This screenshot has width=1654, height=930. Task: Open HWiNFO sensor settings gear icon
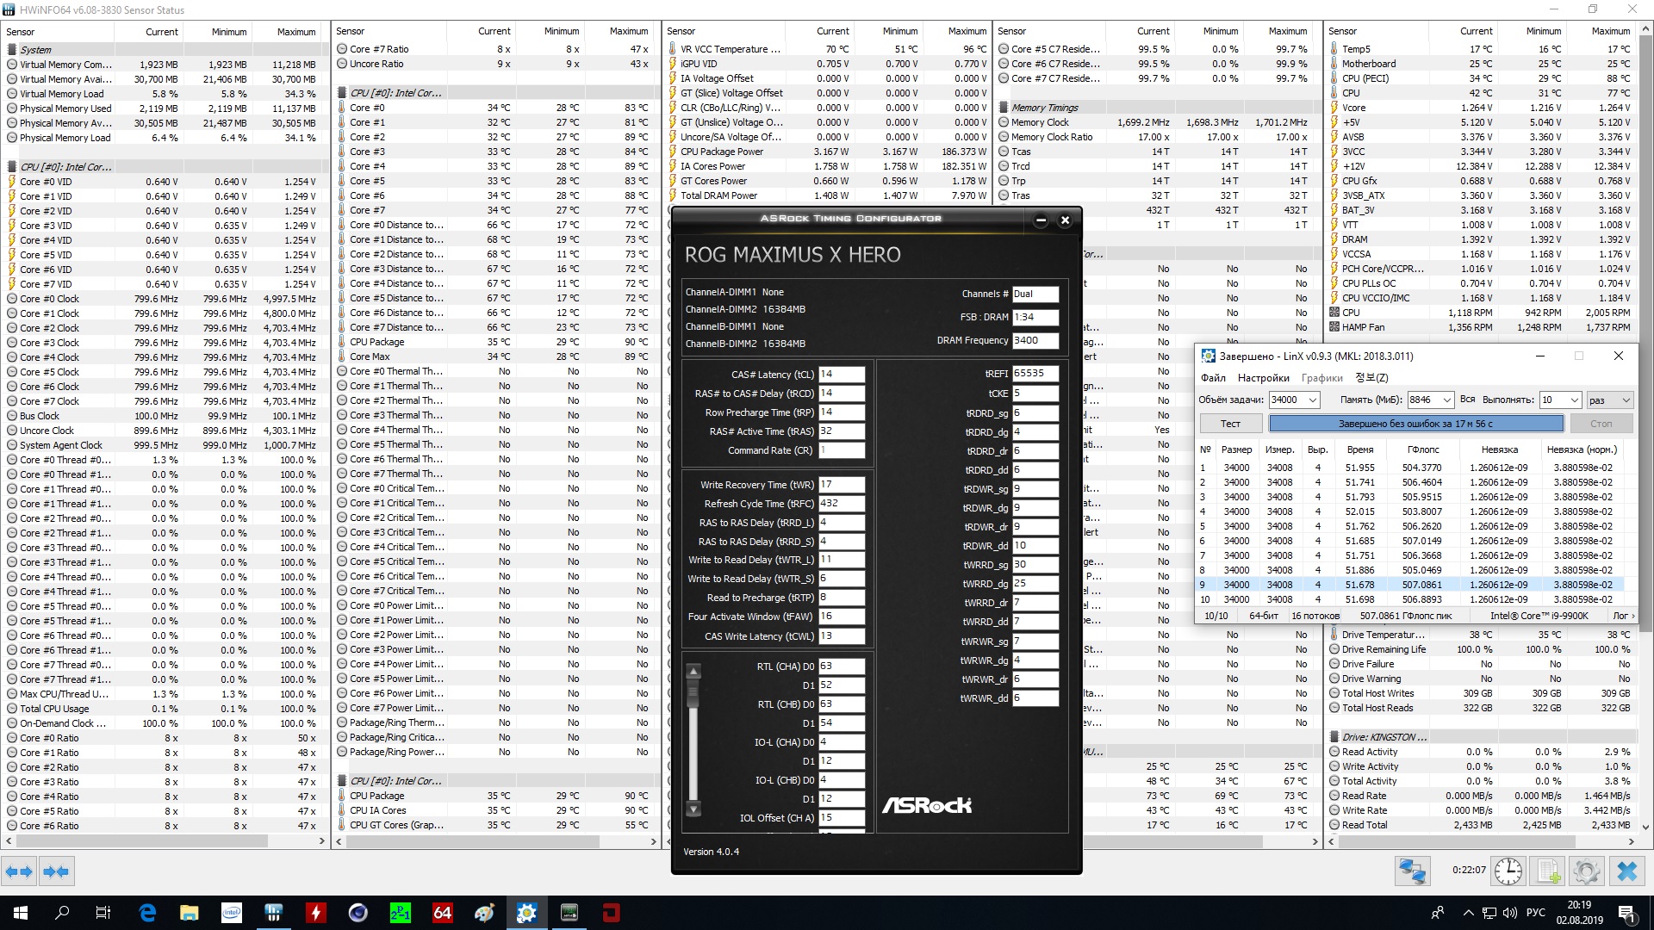tap(1587, 871)
